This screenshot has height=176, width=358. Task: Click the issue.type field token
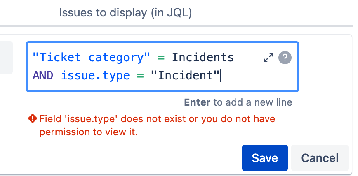pyautogui.click(x=95, y=76)
